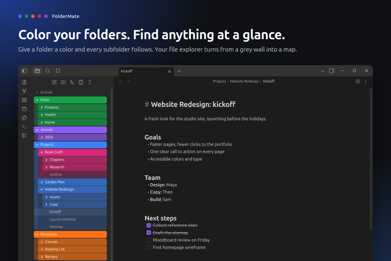
Task: Open the Sitemap note
Action: pyautogui.click(x=75, y=227)
